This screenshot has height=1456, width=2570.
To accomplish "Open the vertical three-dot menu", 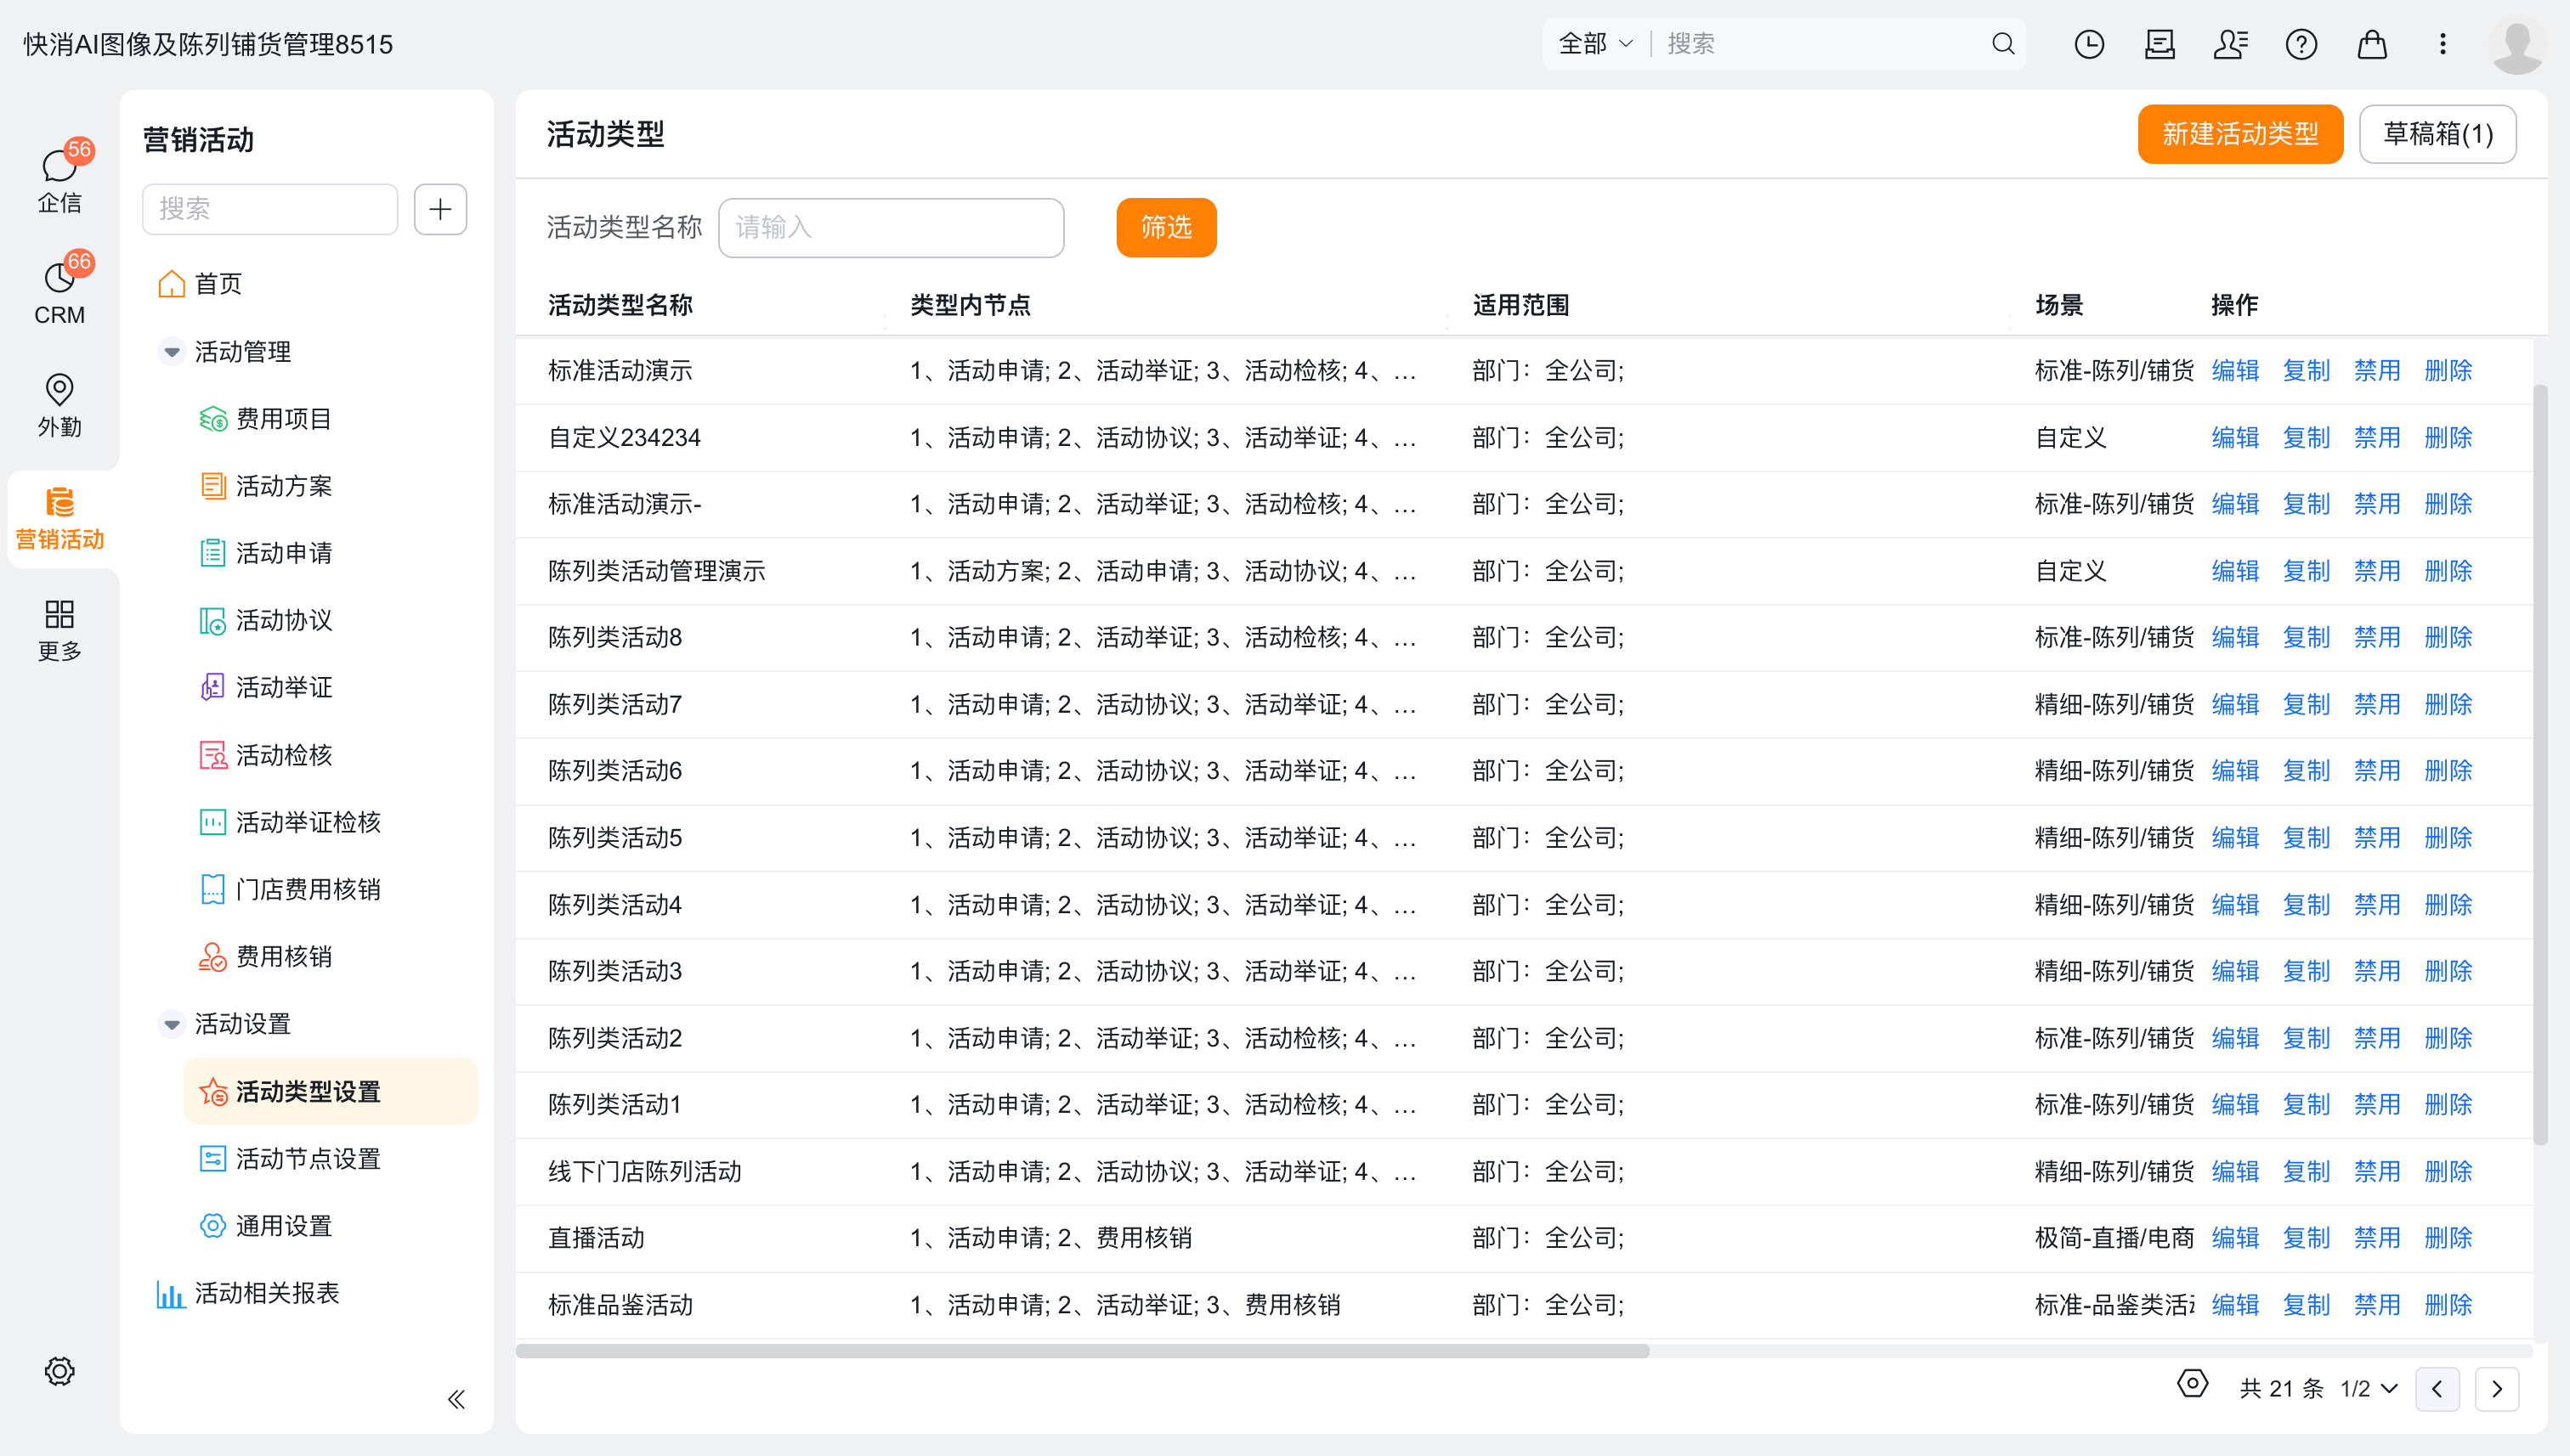I will point(2443,44).
